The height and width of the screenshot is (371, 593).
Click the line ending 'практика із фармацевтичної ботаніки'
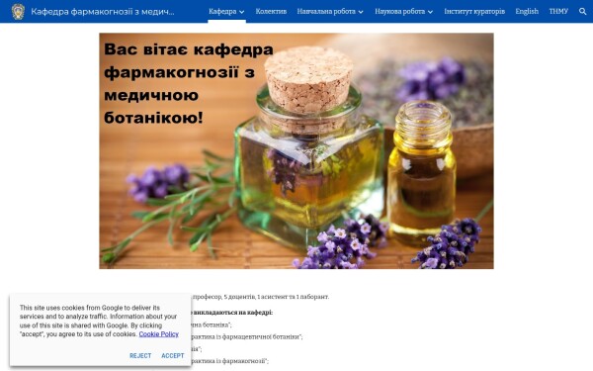(x=247, y=336)
